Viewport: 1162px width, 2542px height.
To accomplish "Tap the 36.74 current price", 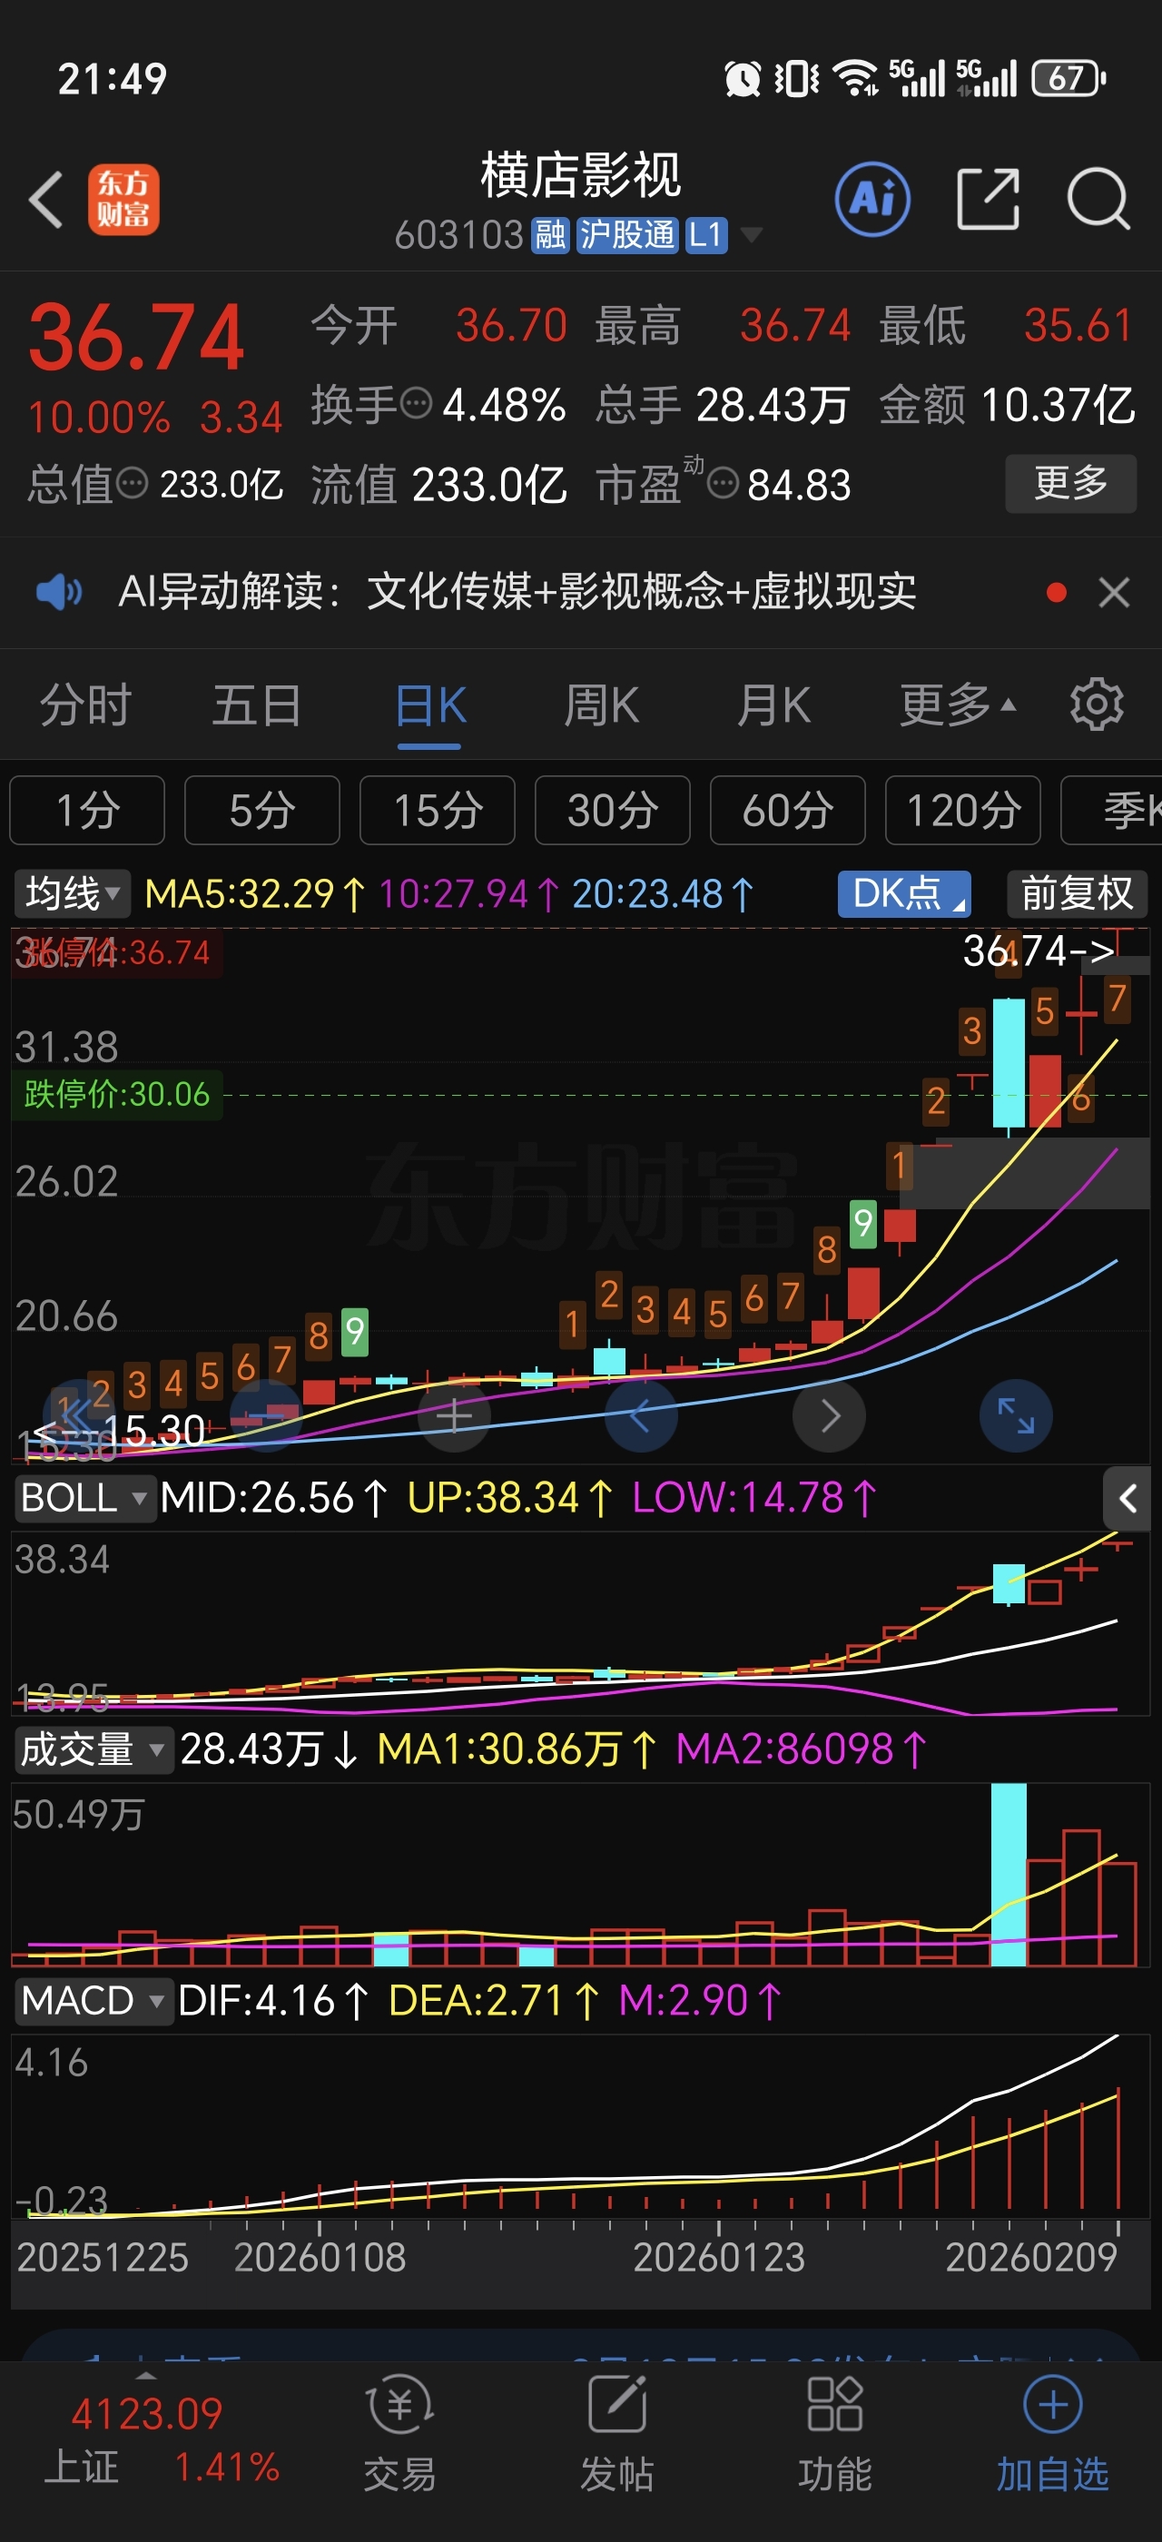I will (x=136, y=339).
